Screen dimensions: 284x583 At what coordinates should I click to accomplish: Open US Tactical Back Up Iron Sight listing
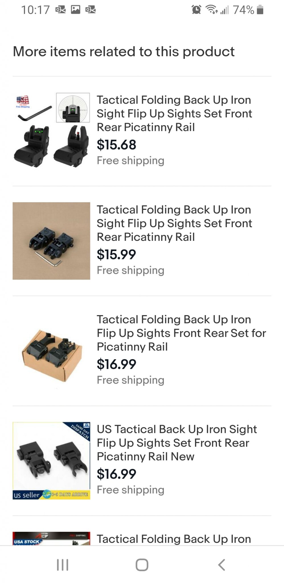pyautogui.click(x=177, y=443)
